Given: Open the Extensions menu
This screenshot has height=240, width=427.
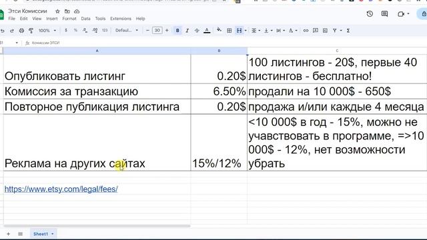Looking at the screenshot, I should pos(121,19).
